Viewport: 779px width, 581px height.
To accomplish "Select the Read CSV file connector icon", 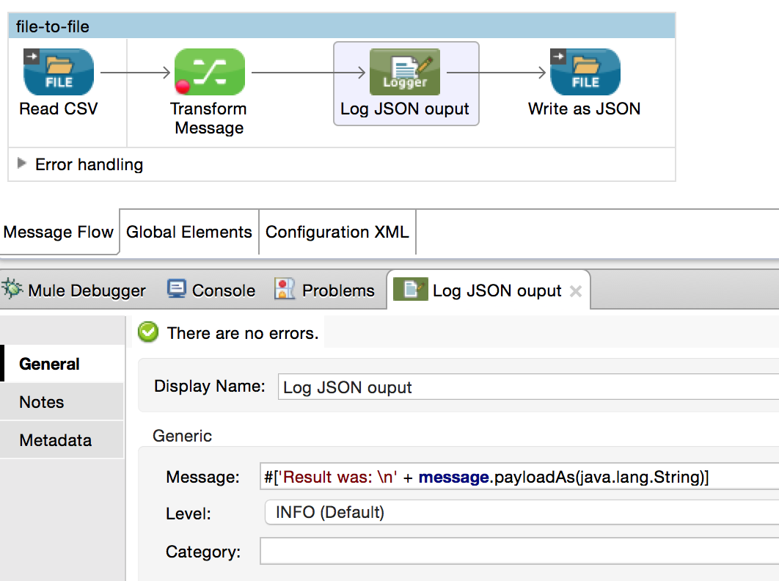I will pos(59,72).
